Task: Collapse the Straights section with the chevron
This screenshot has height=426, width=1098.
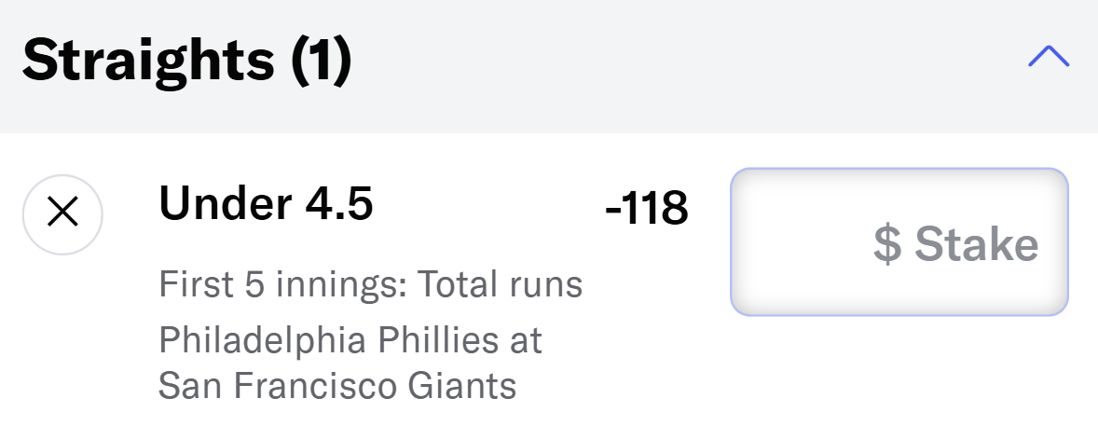Action: pos(1049,57)
